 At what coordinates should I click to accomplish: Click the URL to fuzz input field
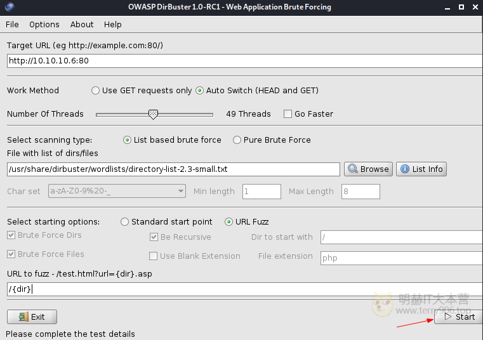[x=244, y=289]
